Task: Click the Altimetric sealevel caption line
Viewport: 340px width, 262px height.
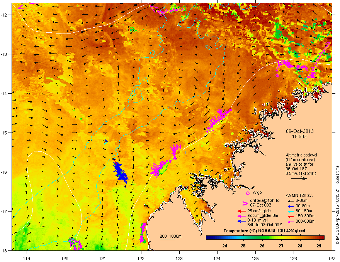Action: pyautogui.click(x=301, y=155)
